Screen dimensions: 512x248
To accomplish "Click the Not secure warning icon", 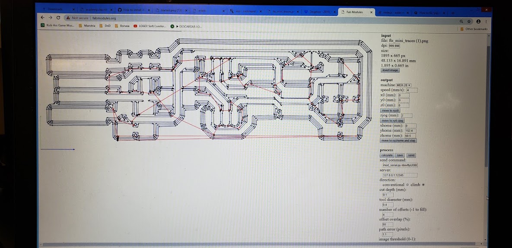I will click(x=68, y=18).
